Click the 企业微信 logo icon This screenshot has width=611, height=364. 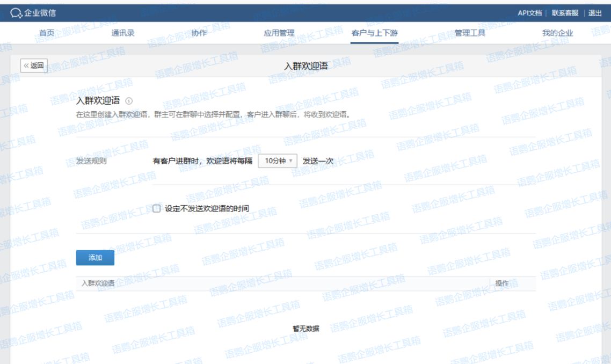click(x=16, y=13)
